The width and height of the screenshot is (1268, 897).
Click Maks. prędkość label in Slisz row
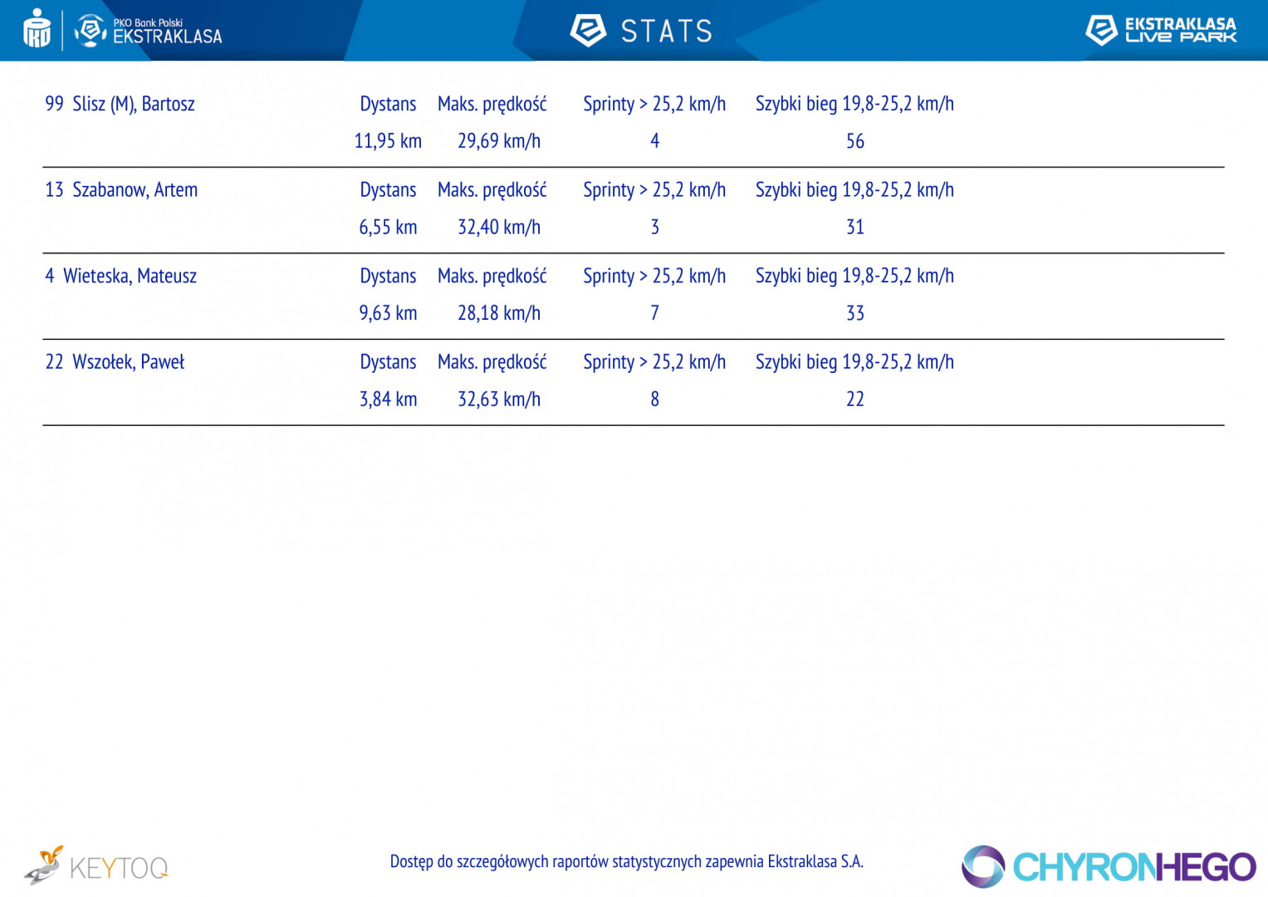[492, 104]
